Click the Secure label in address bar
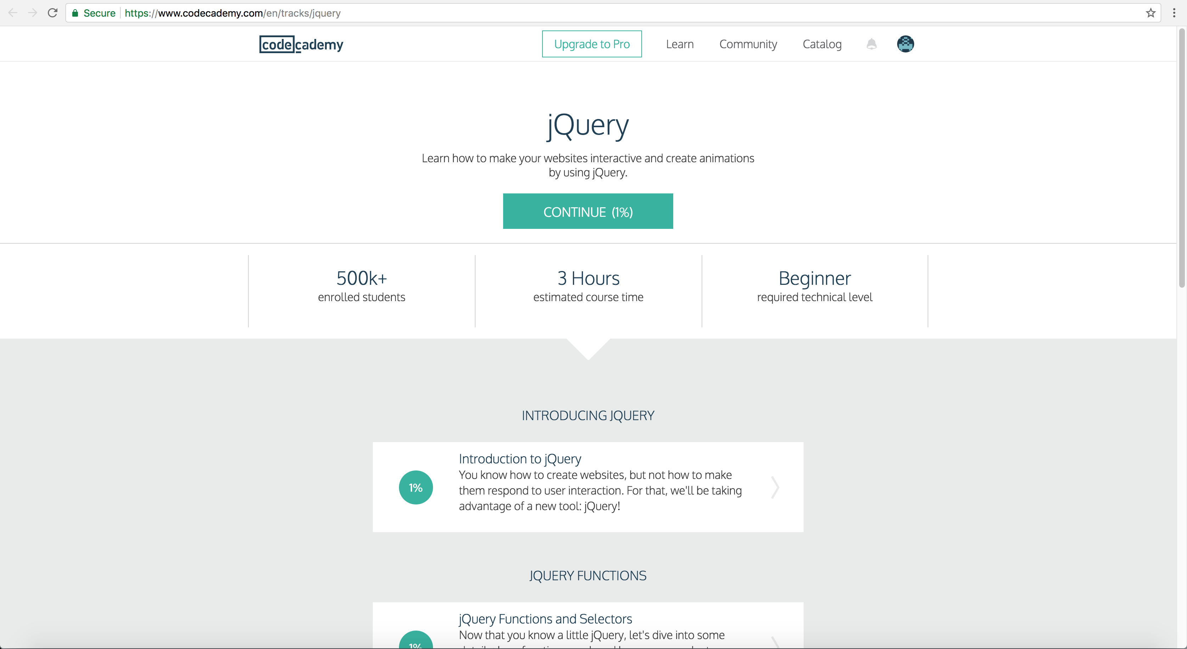This screenshot has width=1187, height=649. coord(99,13)
